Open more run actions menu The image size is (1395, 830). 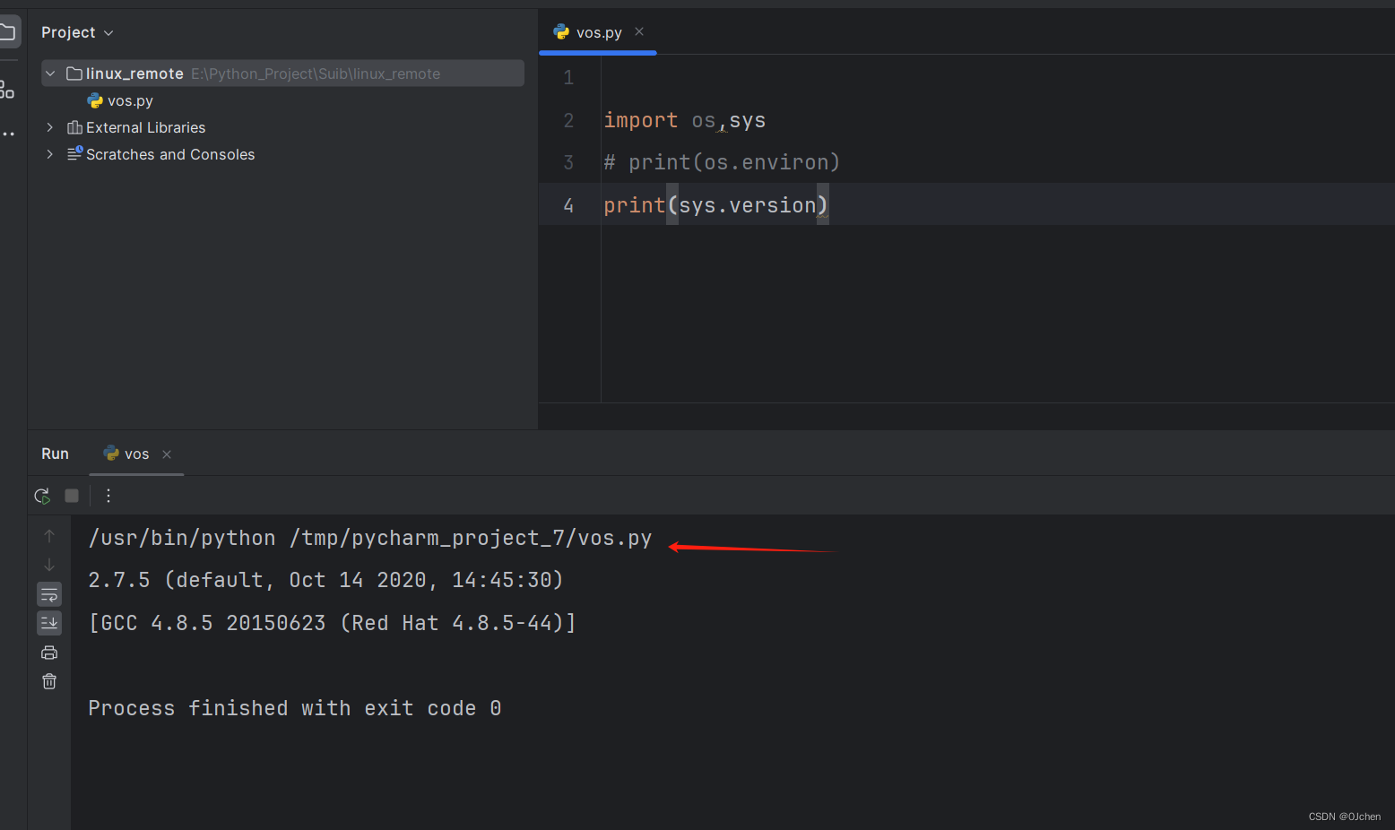[108, 496]
